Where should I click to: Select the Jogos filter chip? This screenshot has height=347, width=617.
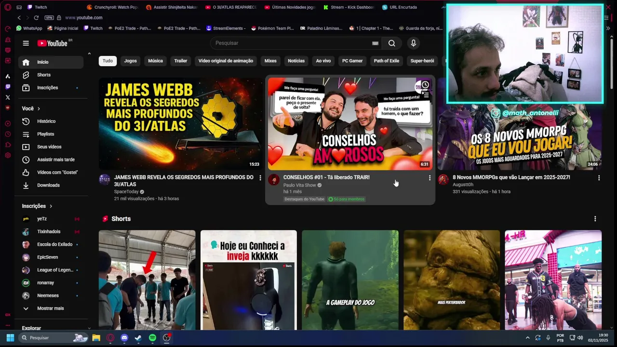pyautogui.click(x=130, y=61)
